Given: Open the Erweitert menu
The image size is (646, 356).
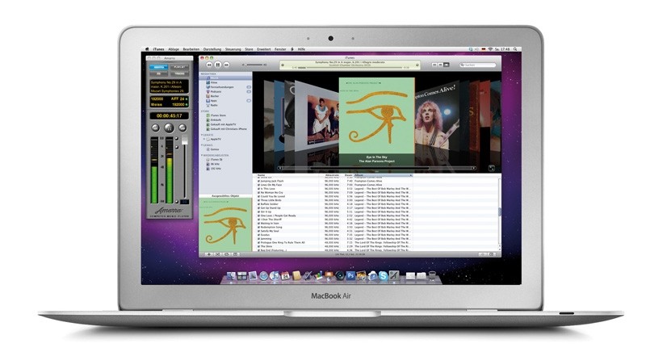Looking at the screenshot, I should (264, 49).
